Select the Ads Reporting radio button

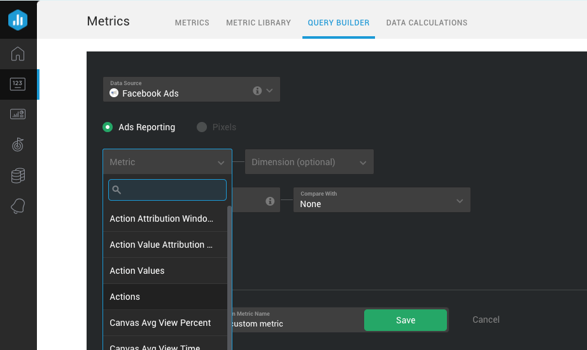pyautogui.click(x=108, y=127)
